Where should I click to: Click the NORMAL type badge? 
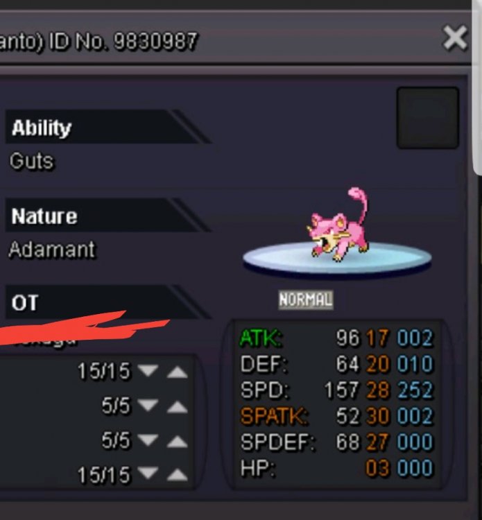pyautogui.click(x=306, y=300)
